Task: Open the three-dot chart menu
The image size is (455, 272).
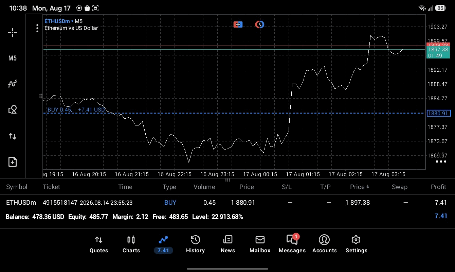Action: pos(37,28)
